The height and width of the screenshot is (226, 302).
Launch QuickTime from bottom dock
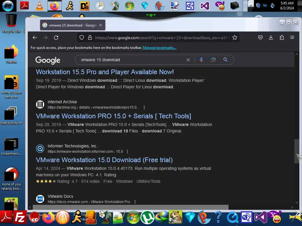(232, 218)
